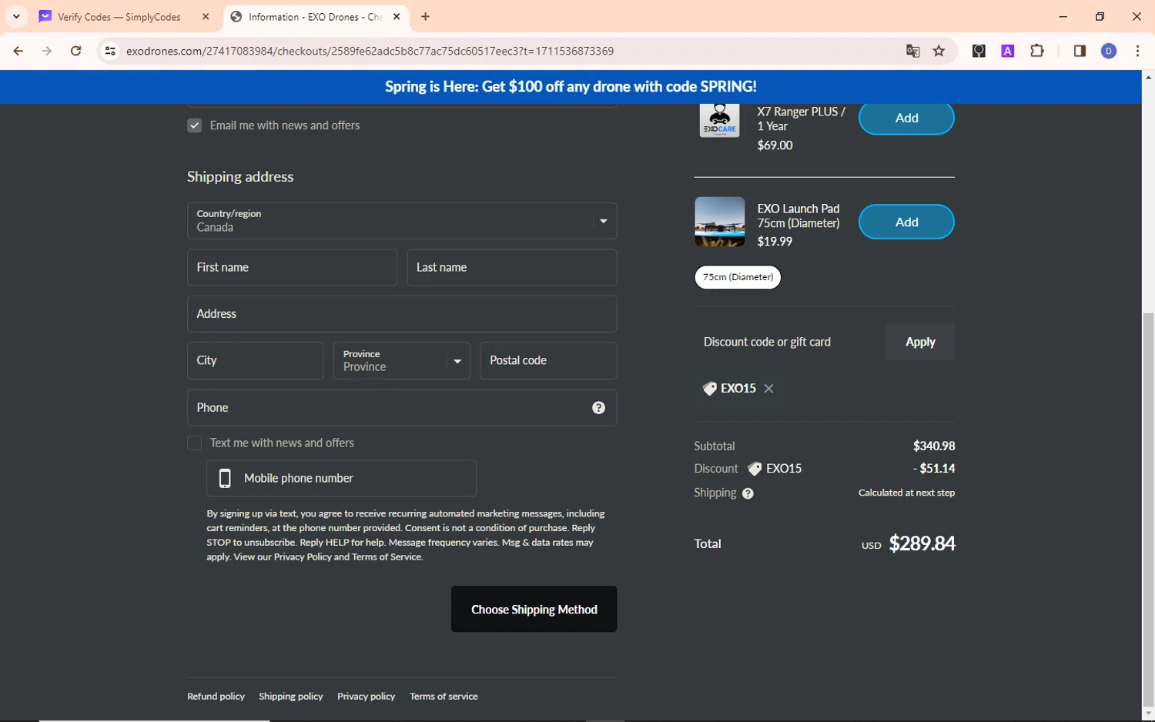1155x722 pixels.
Task: Open the Refund policy link
Action: click(216, 697)
